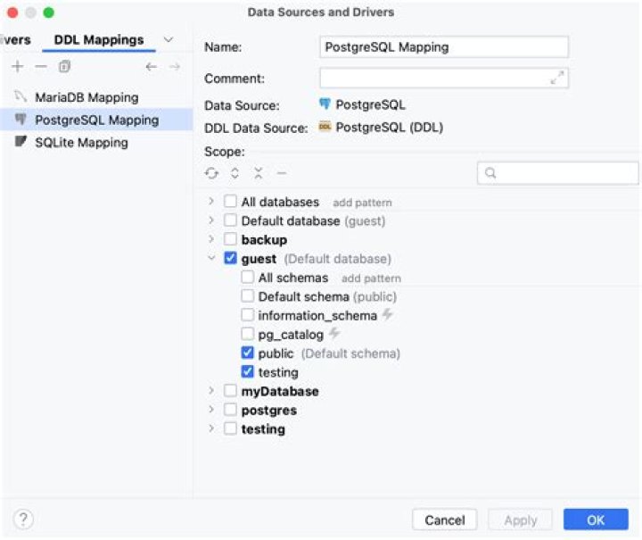The width and height of the screenshot is (642, 540).
Task: Switch to the Drivers tab
Action: 15,40
